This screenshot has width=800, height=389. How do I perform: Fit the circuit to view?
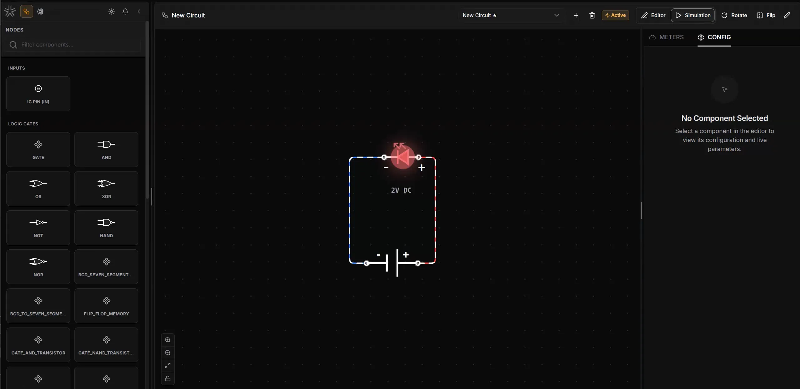pyautogui.click(x=168, y=366)
